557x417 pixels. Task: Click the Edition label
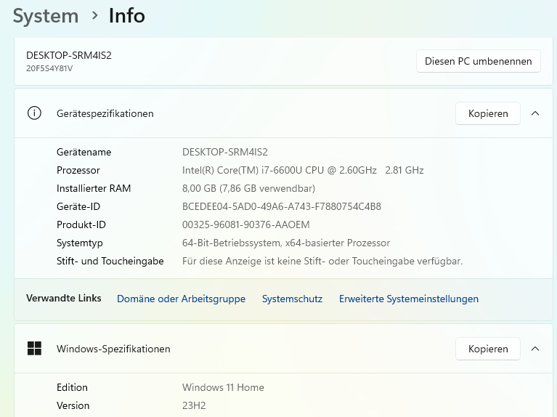point(72,387)
